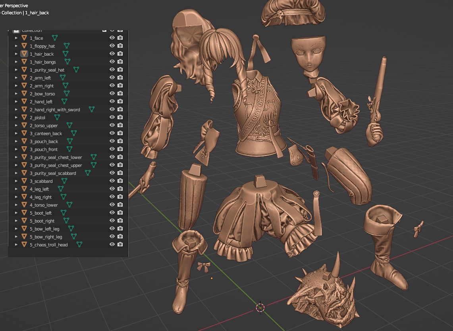Toggle visibility eye for 4_torso_lower
This screenshot has width=453, height=331.
[x=112, y=205]
